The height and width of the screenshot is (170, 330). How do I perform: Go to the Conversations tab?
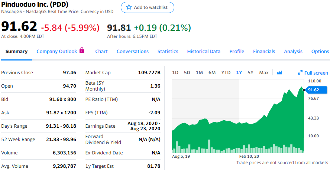(x=133, y=52)
